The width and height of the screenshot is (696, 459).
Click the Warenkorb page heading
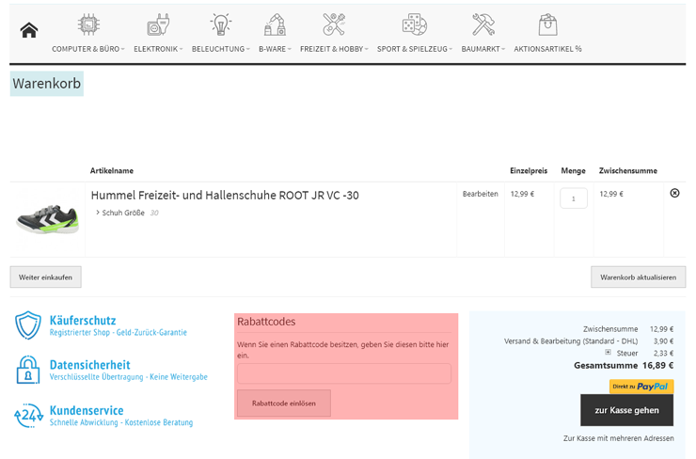(47, 84)
